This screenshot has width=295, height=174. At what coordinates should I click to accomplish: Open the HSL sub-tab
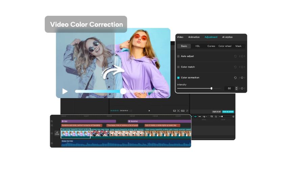(x=198, y=46)
